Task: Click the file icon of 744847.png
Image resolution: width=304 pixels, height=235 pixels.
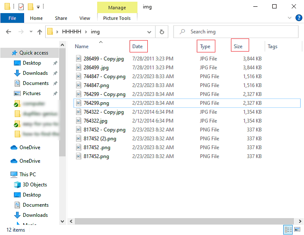Action: pos(79,85)
